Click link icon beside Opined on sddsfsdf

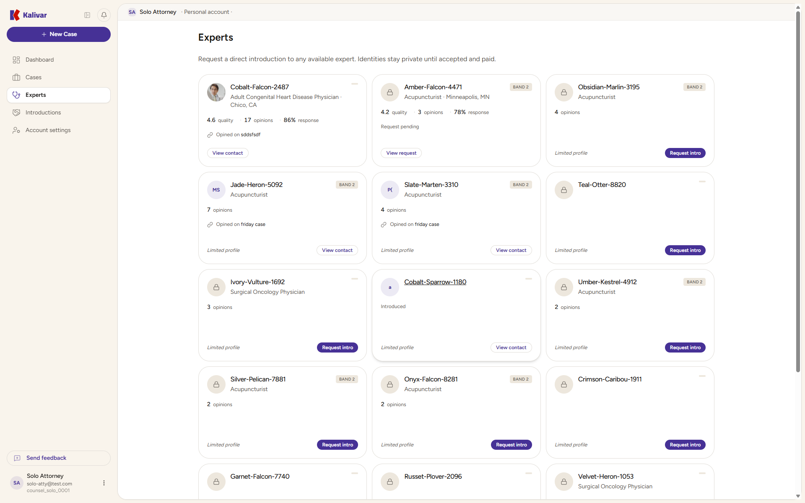coord(210,135)
